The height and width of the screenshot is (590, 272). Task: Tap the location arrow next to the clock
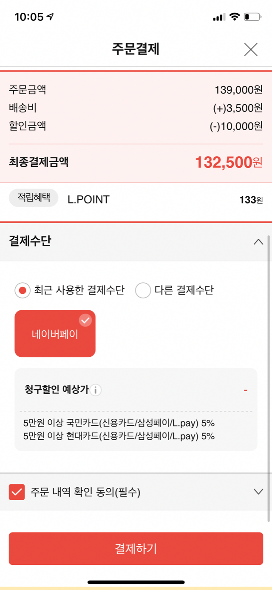point(51,17)
